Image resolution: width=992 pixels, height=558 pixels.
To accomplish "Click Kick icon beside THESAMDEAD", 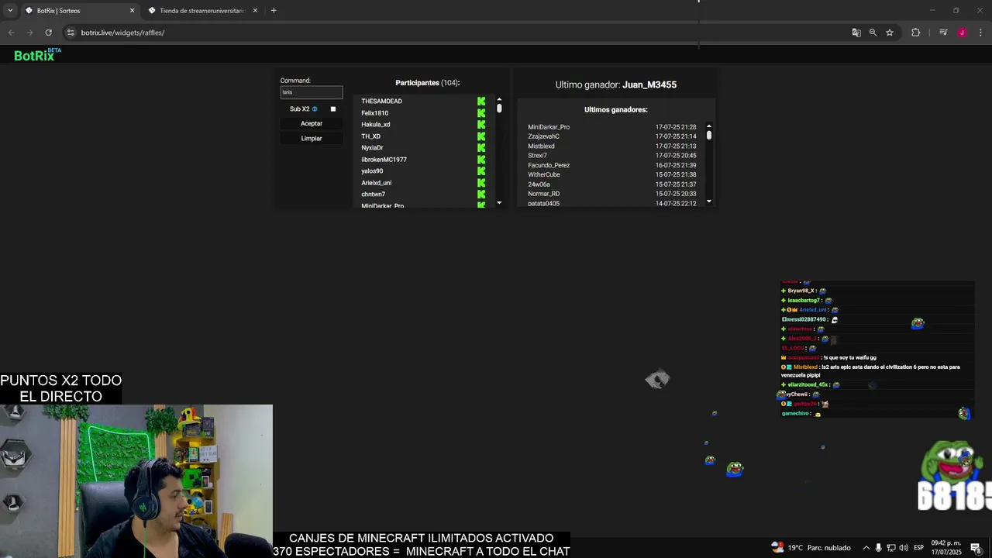I will pos(481,102).
